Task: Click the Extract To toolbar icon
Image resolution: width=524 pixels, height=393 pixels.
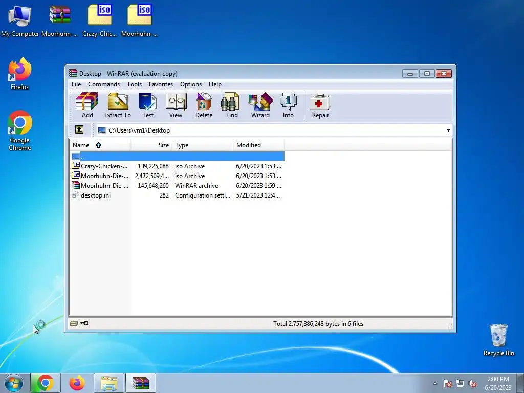Action: (x=118, y=105)
